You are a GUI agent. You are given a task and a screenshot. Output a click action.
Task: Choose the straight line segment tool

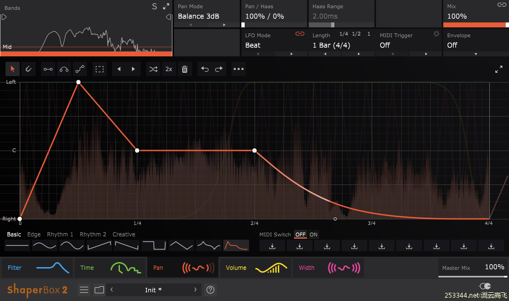48,69
